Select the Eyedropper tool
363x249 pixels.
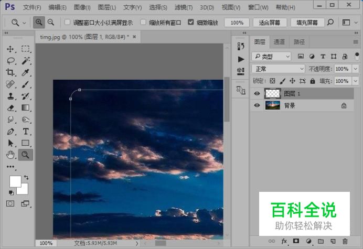[26, 72]
